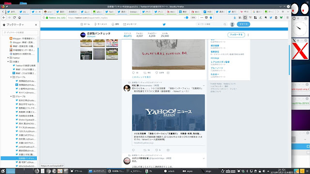Image resolution: width=310 pixels, height=174 pixels.
Task: Click the #DCdojo trend link
Action: [215, 58]
